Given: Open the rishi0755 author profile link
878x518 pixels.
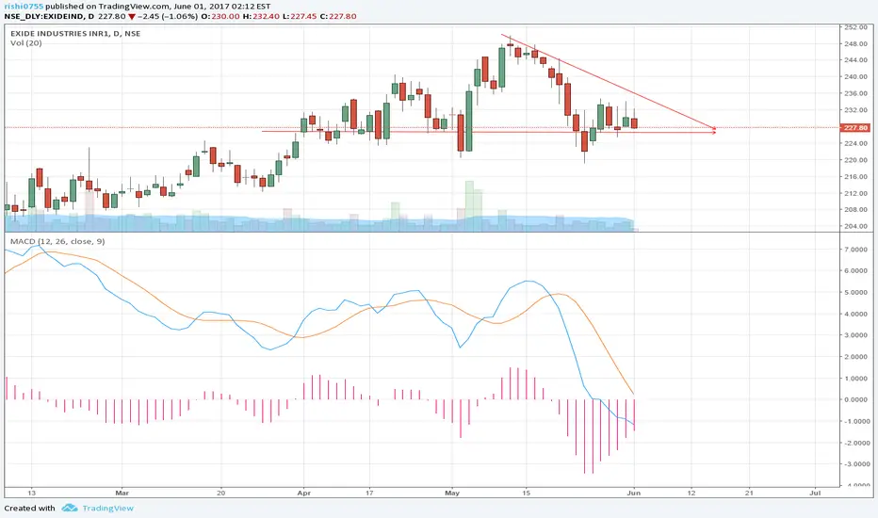Looking at the screenshot, I should pos(24,7).
